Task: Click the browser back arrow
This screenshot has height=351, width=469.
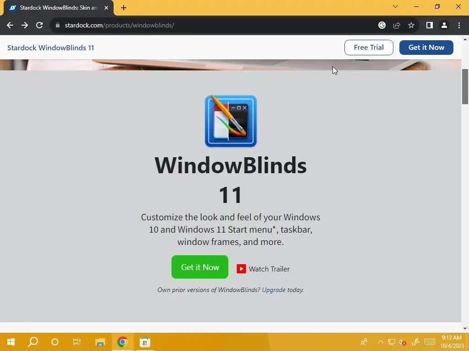Action: point(10,26)
